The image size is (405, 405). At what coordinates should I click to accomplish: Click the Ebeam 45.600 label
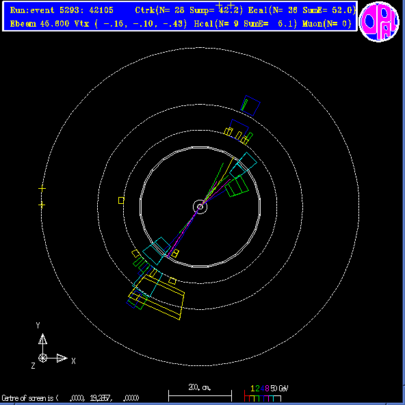point(40,24)
